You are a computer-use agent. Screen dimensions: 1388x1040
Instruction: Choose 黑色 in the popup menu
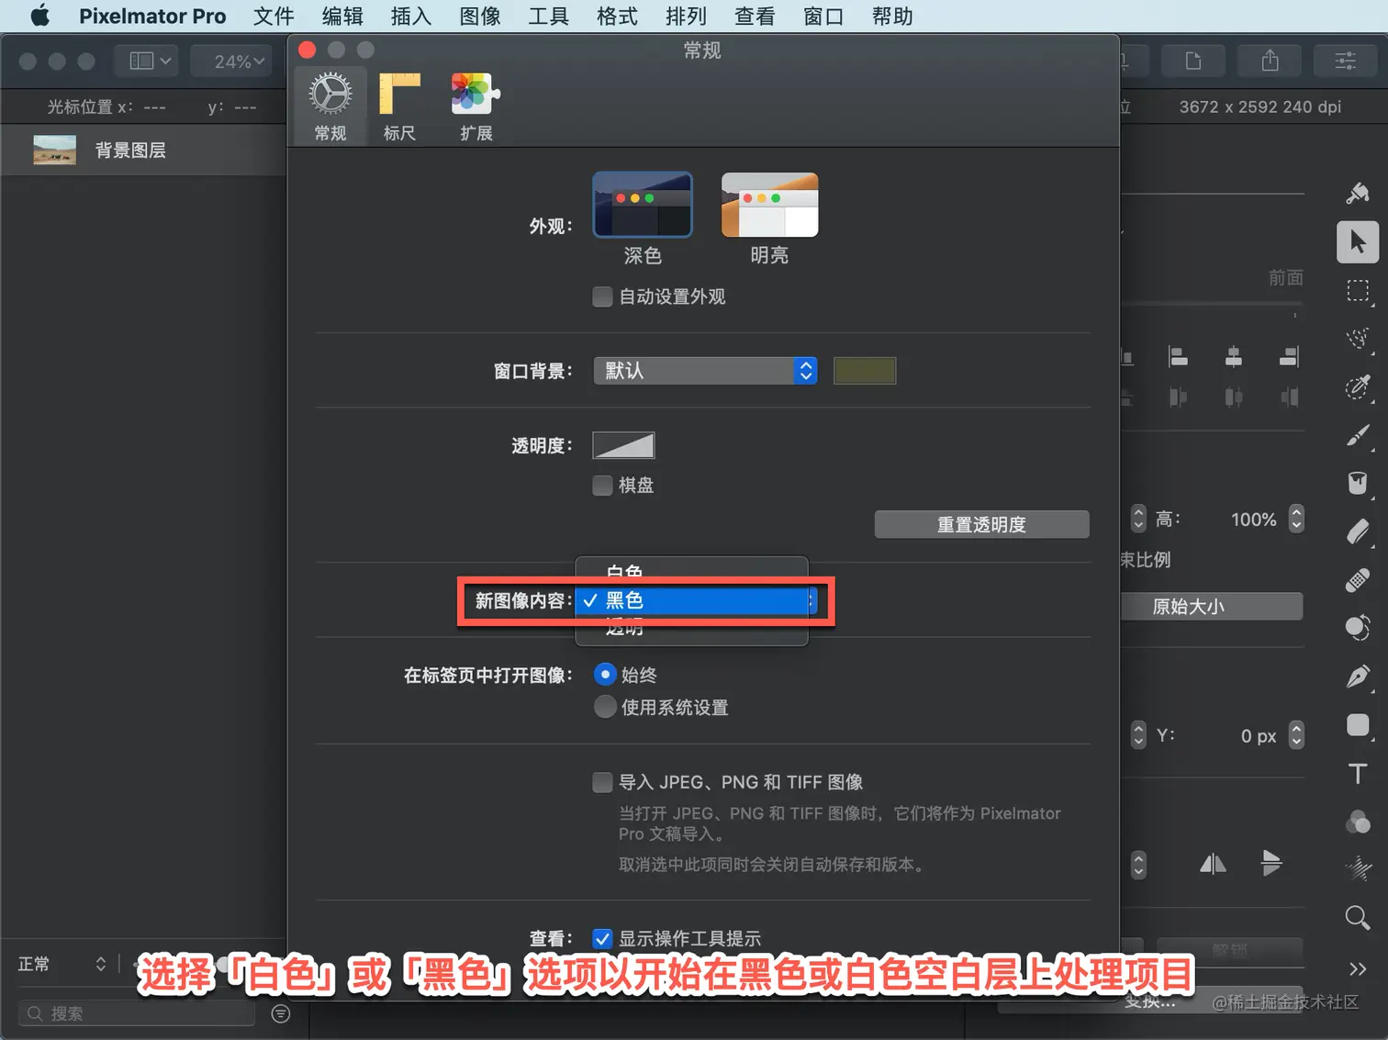(x=691, y=600)
